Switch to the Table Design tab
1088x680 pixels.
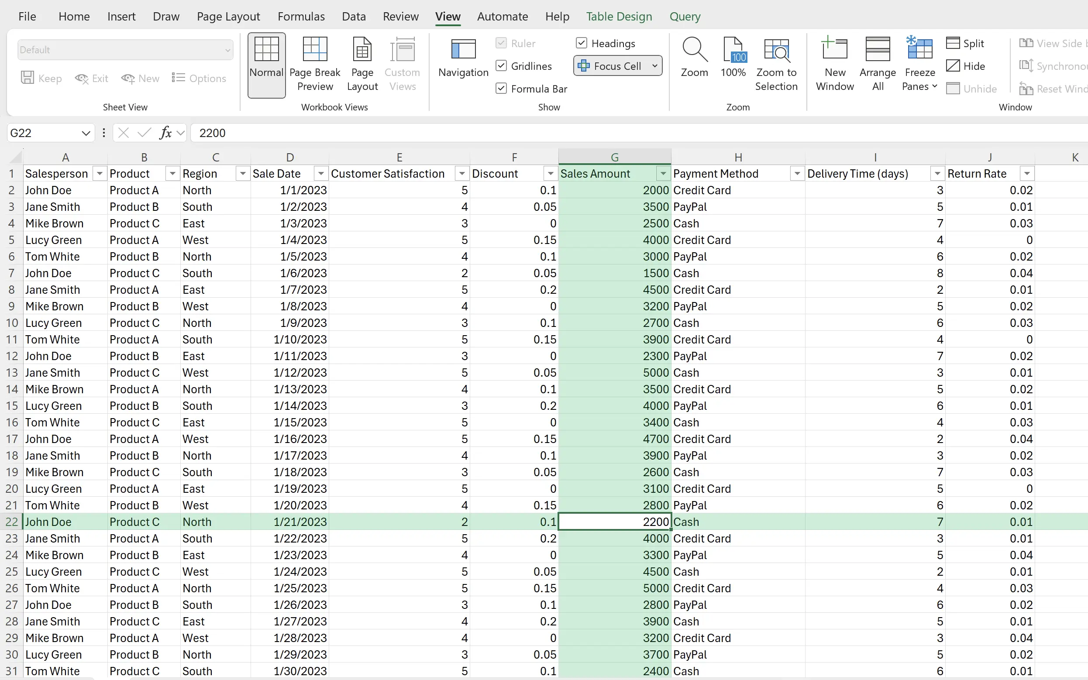[x=618, y=17]
